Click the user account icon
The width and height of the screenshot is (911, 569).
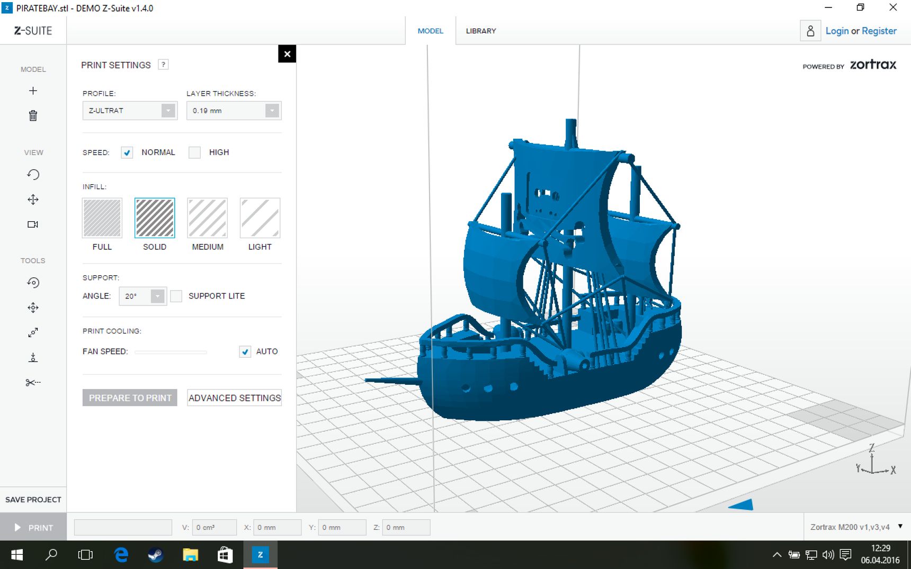point(810,31)
